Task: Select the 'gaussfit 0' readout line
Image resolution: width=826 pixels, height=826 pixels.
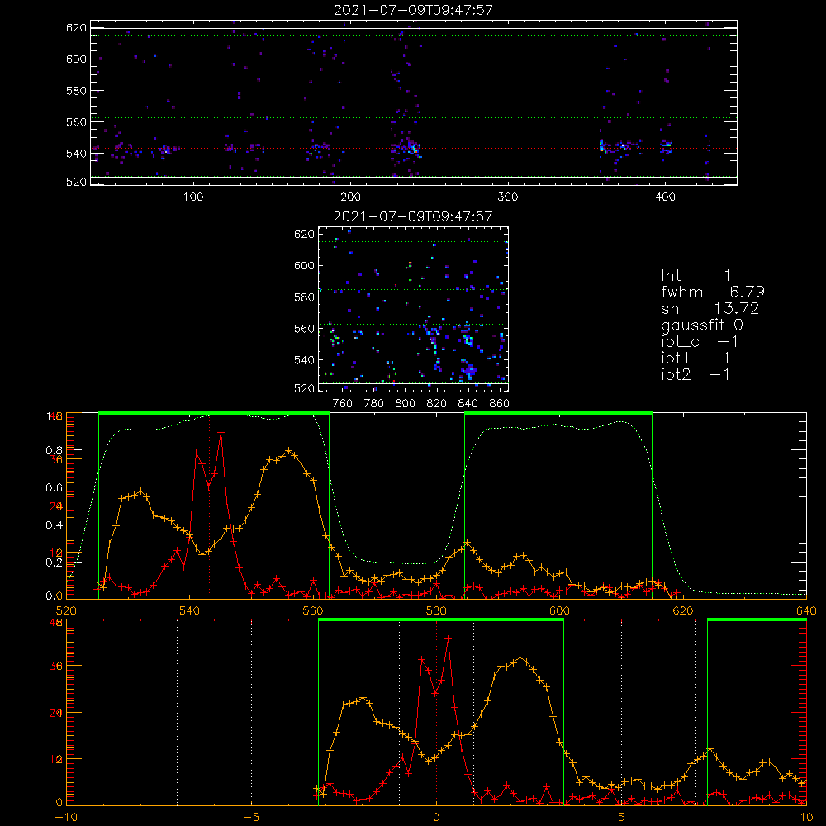Action: pos(701,325)
